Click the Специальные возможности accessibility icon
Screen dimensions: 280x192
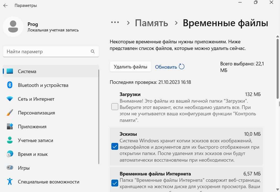click(x=10, y=182)
